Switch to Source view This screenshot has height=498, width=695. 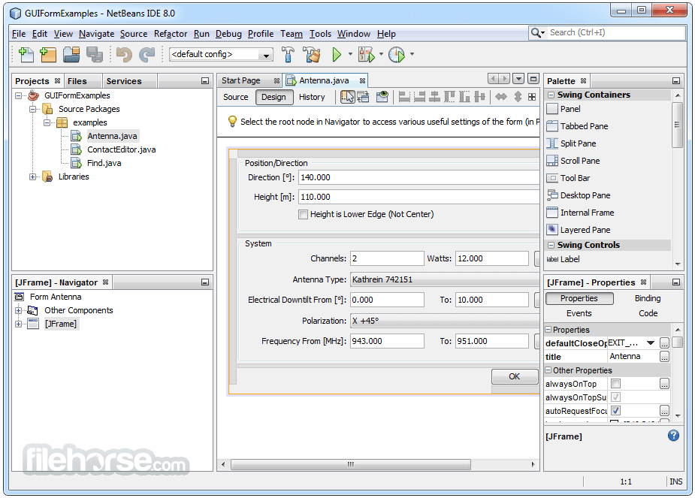[x=236, y=97]
